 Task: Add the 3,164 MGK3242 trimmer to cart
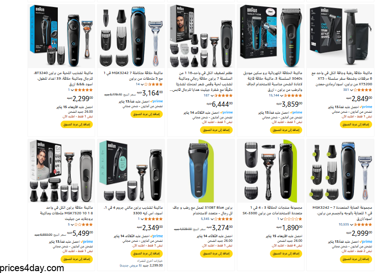[146, 114]
